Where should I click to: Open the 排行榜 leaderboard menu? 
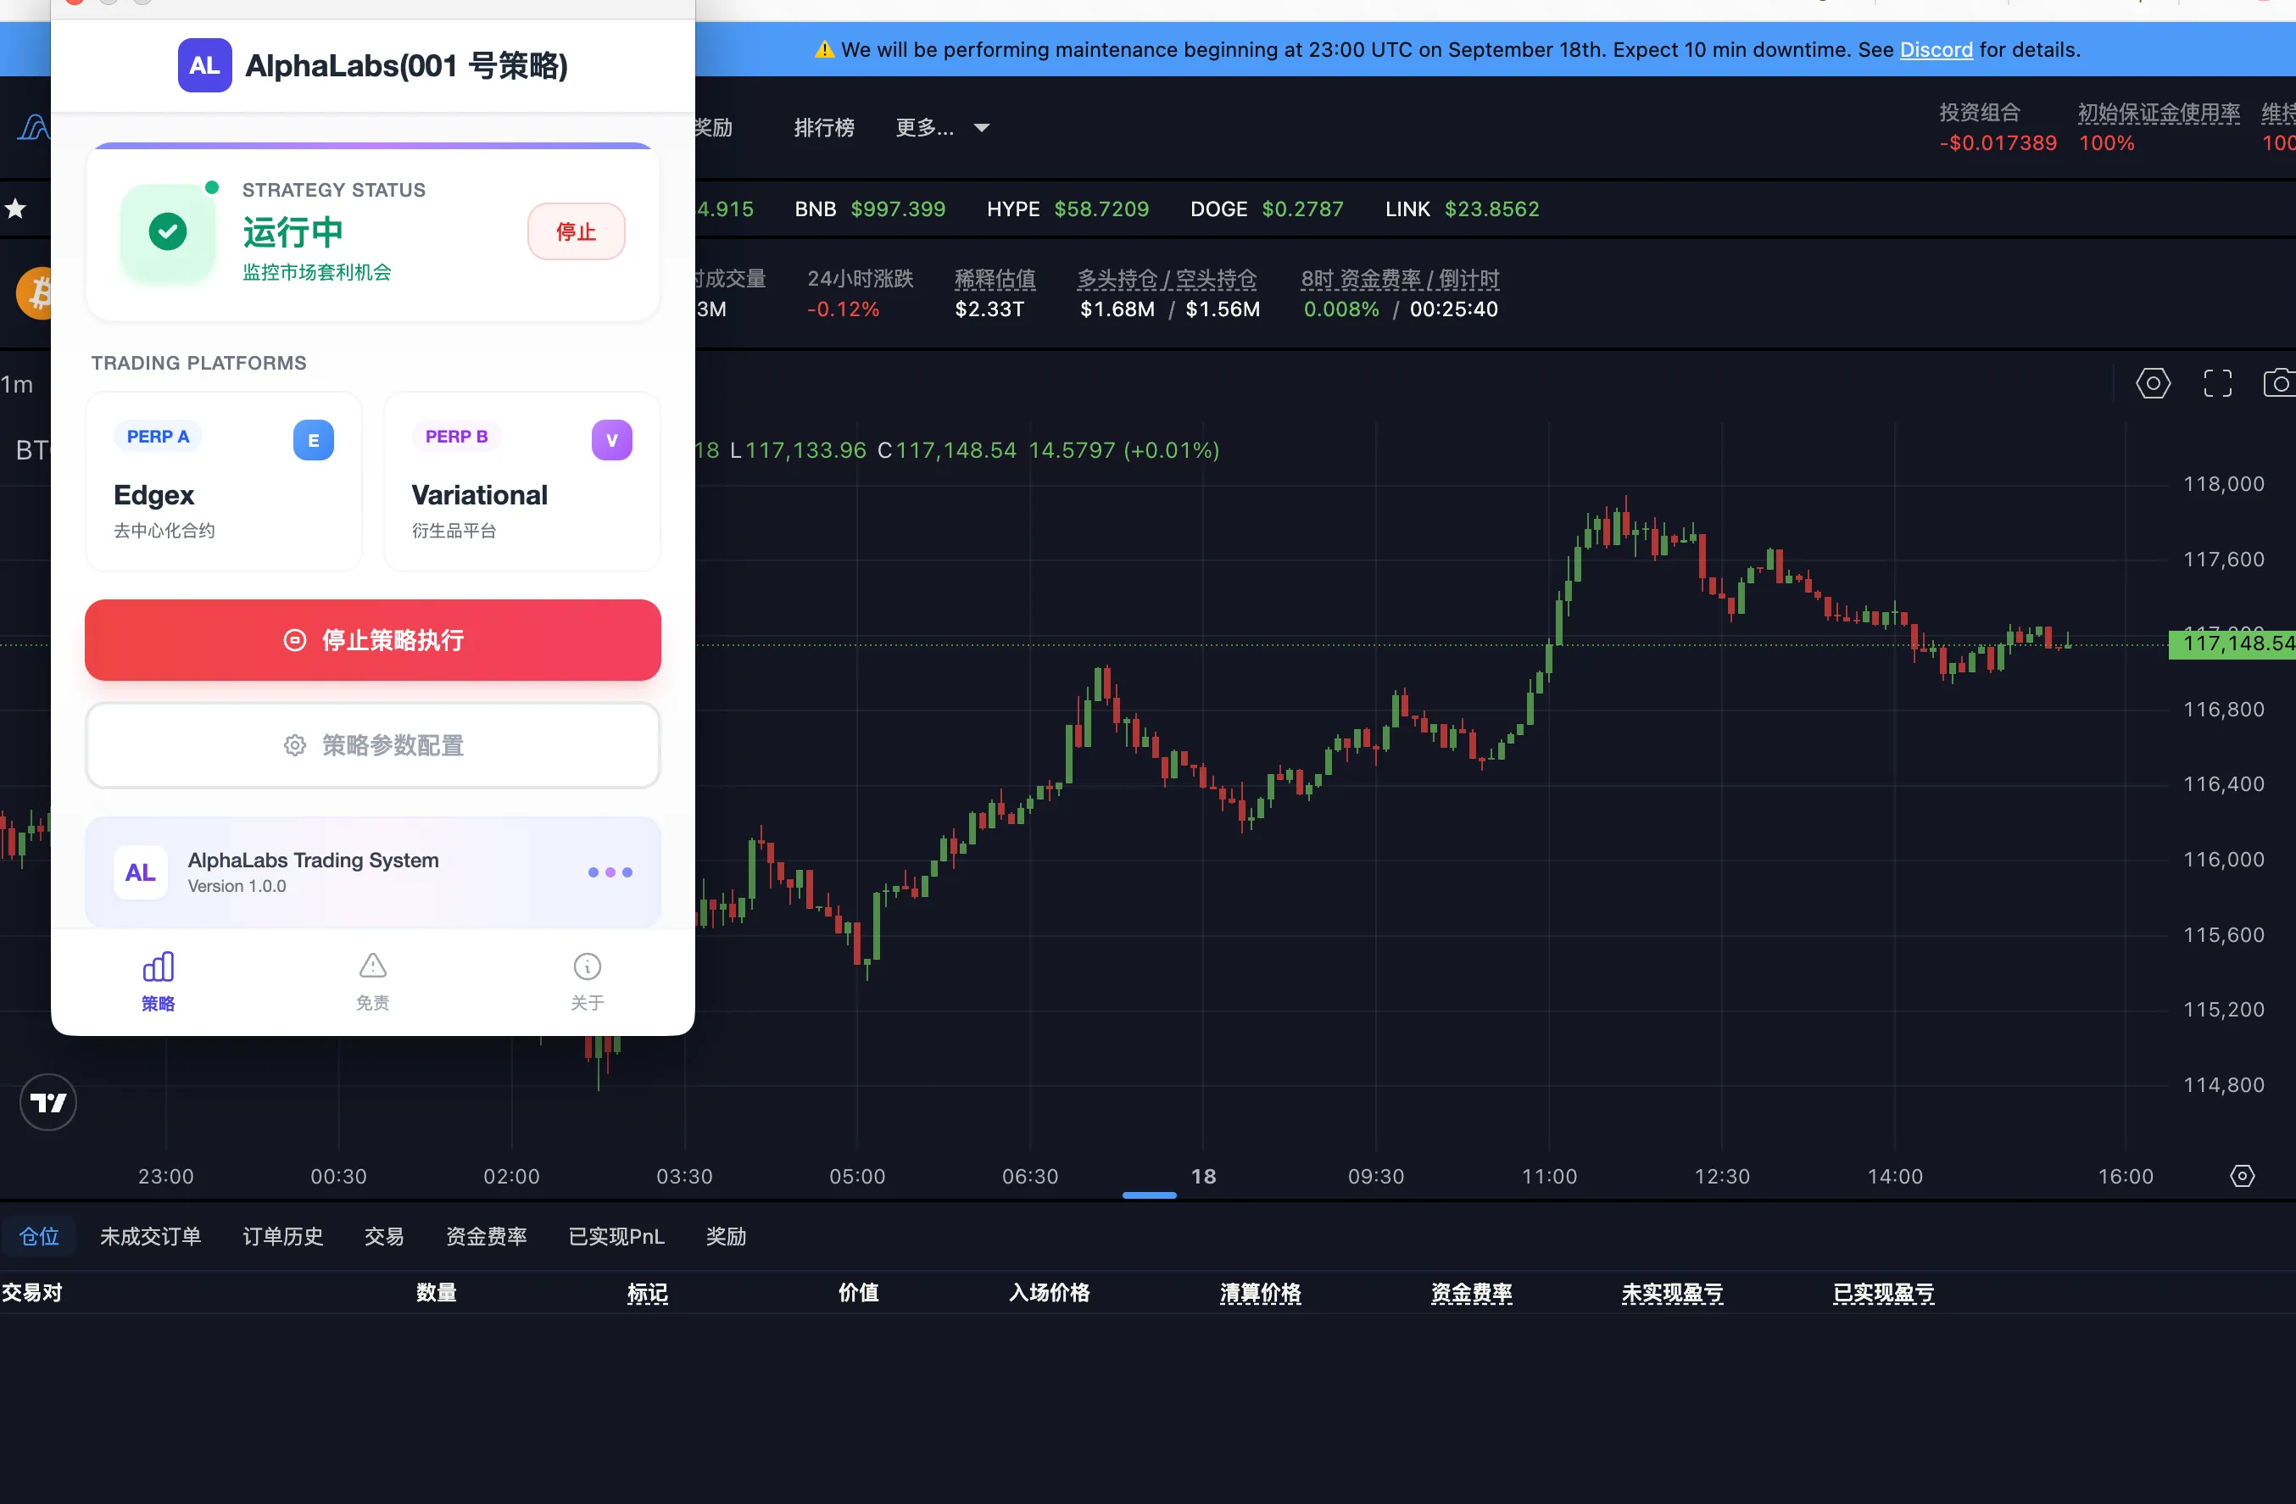click(823, 127)
